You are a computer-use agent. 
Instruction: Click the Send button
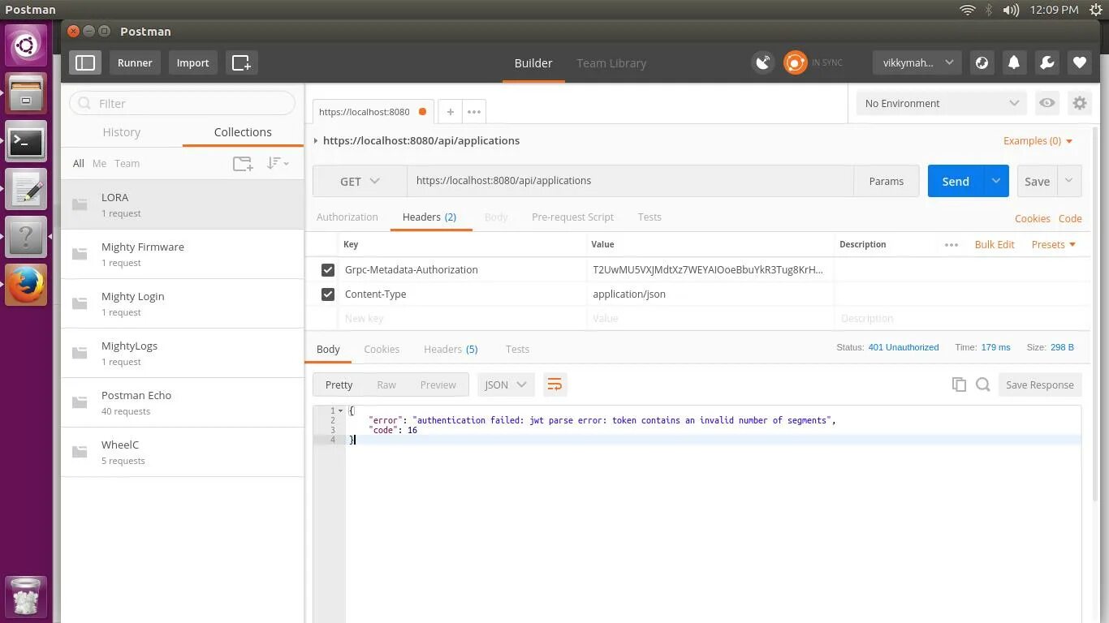click(956, 181)
